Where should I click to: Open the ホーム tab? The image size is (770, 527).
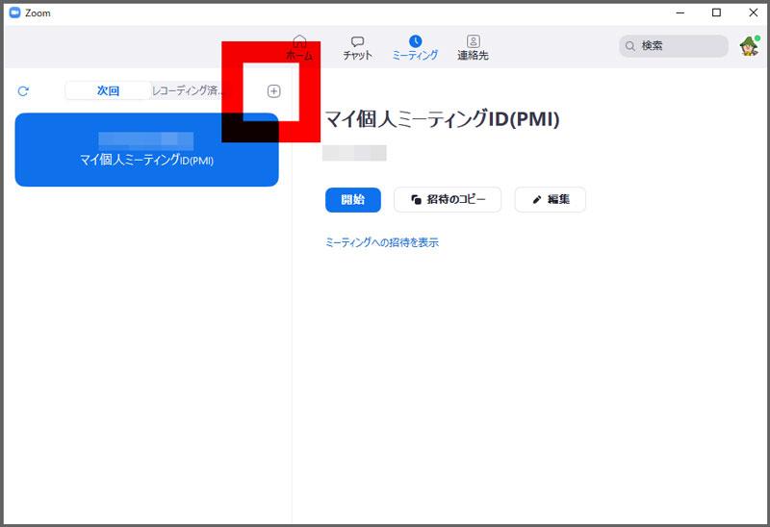tap(299, 48)
